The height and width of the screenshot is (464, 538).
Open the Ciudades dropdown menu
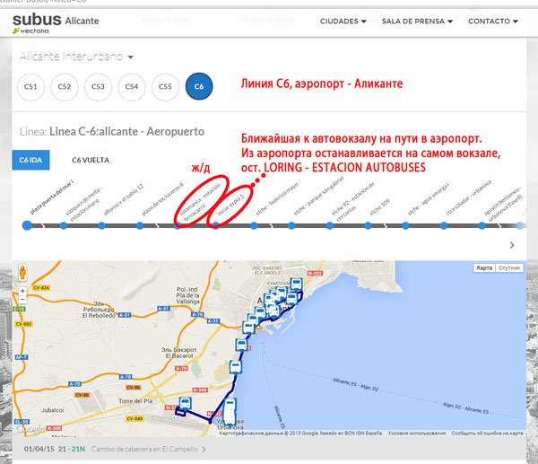(343, 21)
